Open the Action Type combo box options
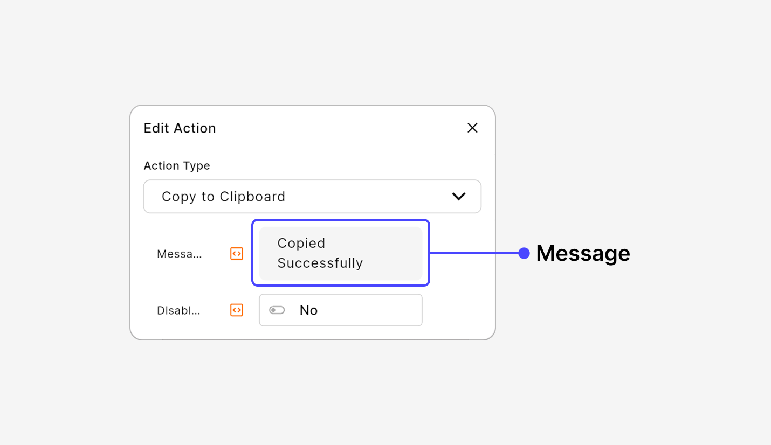The width and height of the screenshot is (771, 445). tap(312, 196)
